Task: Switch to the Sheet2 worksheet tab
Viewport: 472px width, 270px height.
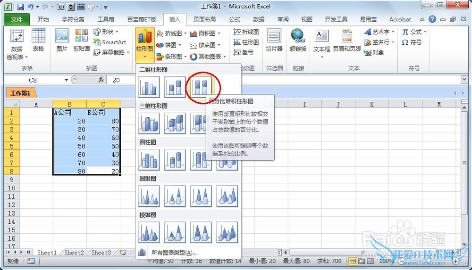Action: tap(74, 253)
